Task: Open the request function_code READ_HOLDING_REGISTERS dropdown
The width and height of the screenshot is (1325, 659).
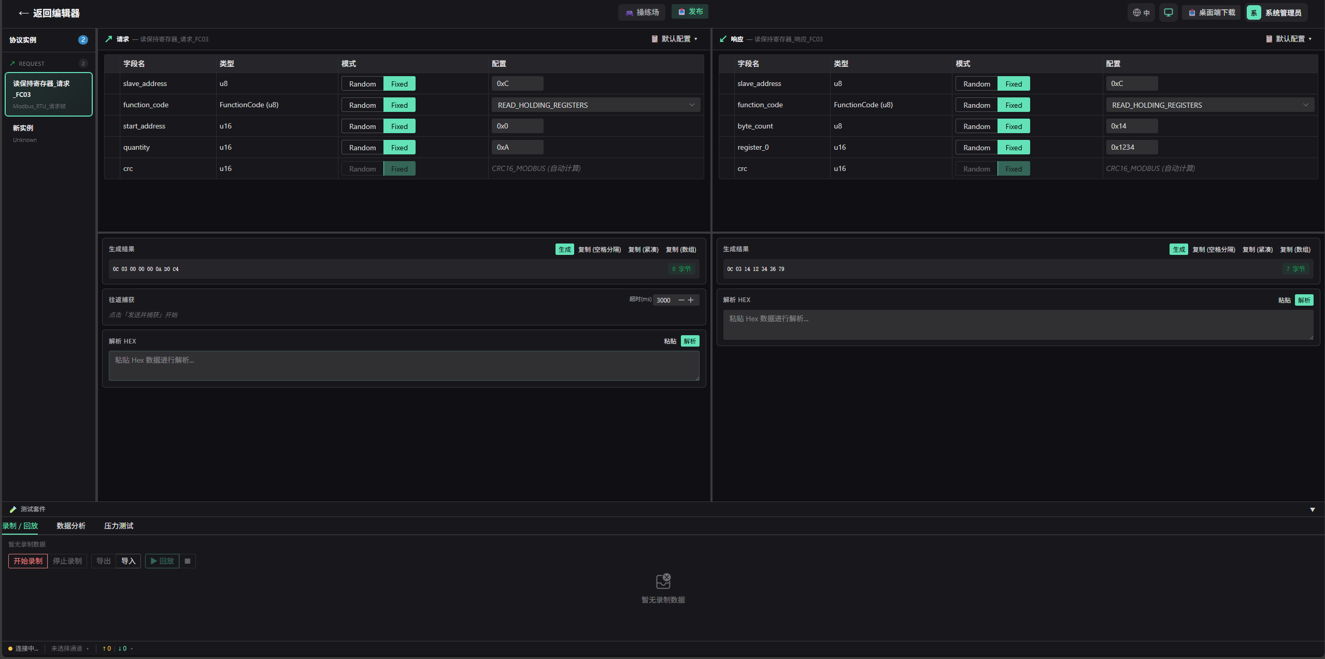Action: pos(595,105)
